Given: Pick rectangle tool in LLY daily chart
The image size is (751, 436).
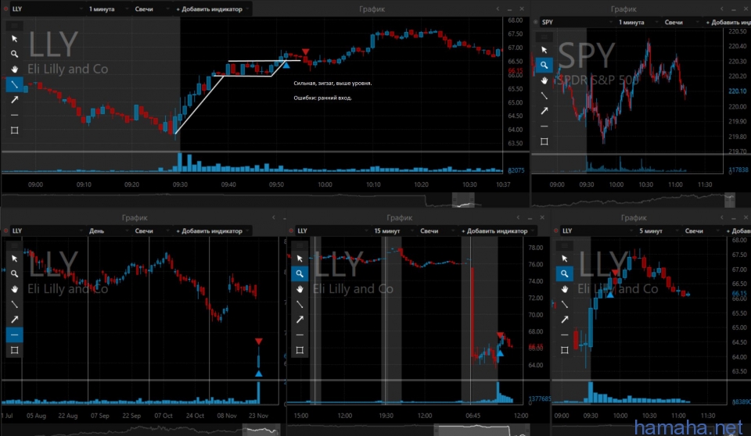Looking at the screenshot, I should pyautogui.click(x=14, y=350).
